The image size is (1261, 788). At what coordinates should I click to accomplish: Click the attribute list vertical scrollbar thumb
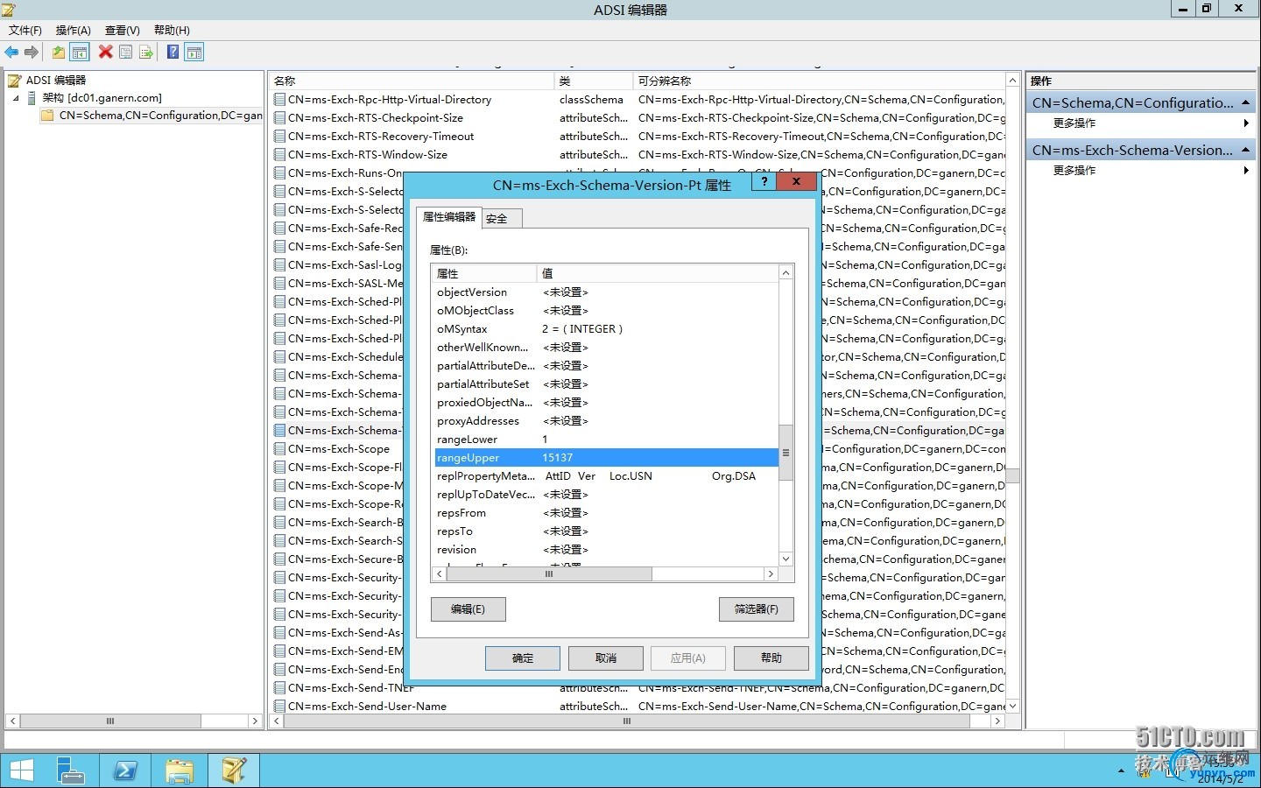point(785,453)
